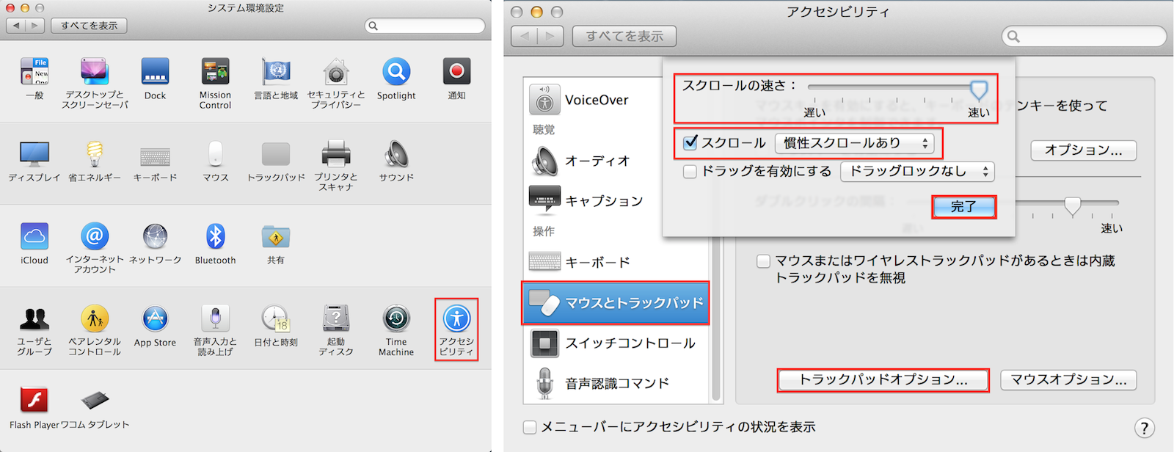
Task: Click トラックパッドオプション... button
Action: 883,379
